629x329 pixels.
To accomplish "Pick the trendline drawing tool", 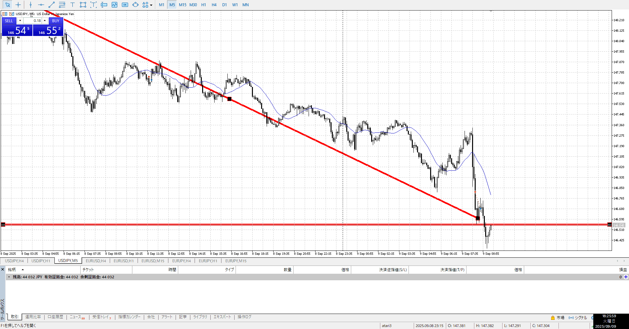I will coord(51,5).
